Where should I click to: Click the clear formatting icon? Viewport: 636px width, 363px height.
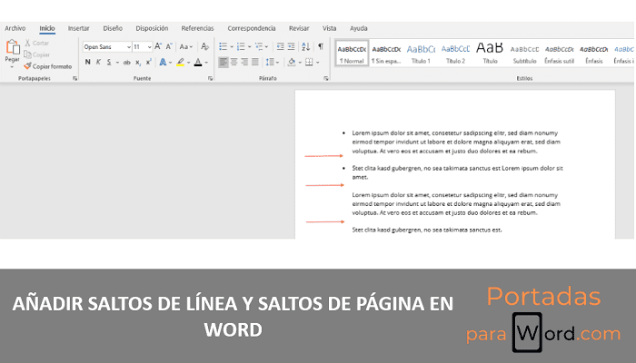coord(204,46)
